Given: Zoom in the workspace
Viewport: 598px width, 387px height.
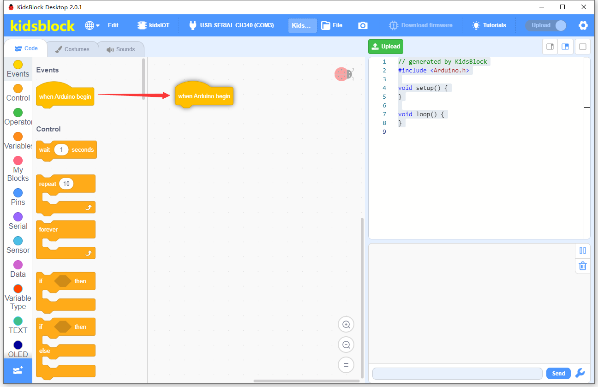Looking at the screenshot, I should [x=346, y=324].
